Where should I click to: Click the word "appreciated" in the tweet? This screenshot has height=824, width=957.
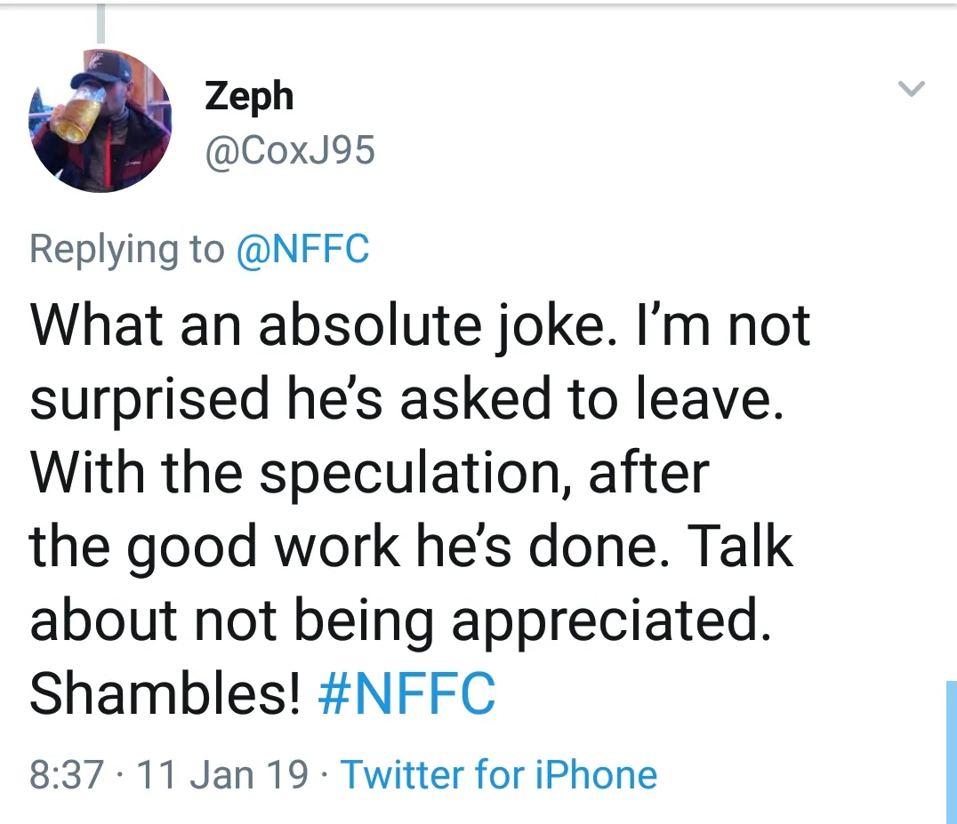pos(607,622)
